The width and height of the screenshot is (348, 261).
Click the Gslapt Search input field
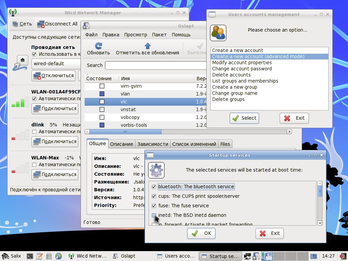156,66
